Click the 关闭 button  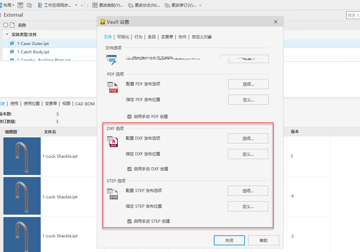click(229, 240)
